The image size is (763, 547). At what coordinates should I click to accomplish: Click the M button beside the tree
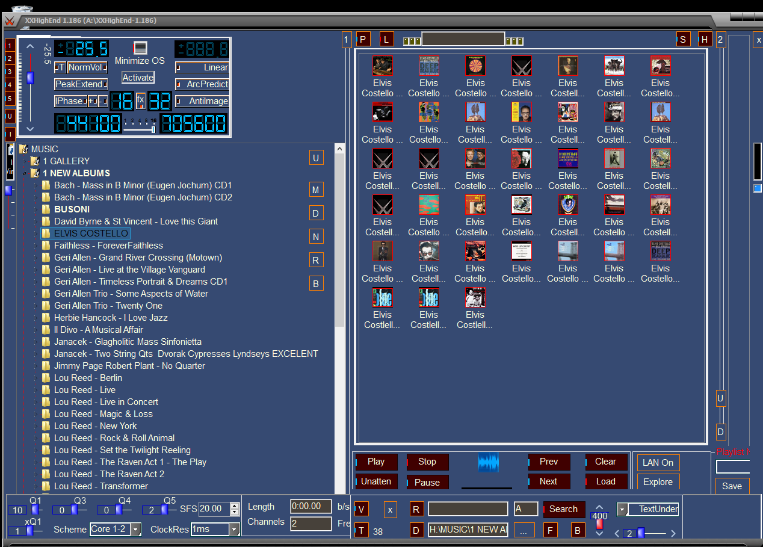(x=316, y=190)
